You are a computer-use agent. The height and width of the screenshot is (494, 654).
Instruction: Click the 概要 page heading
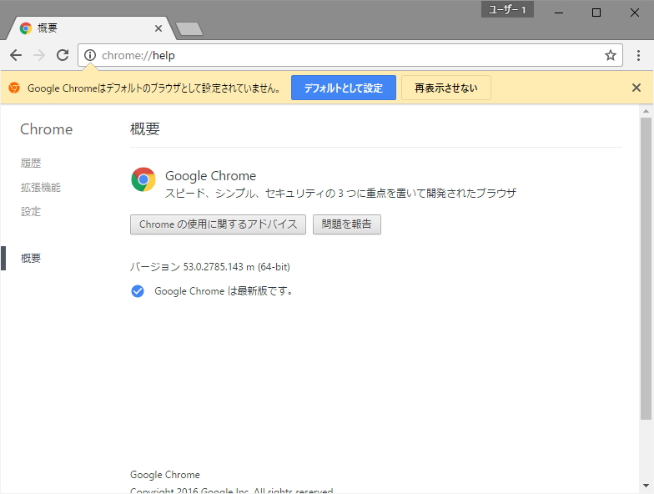coord(145,129)
